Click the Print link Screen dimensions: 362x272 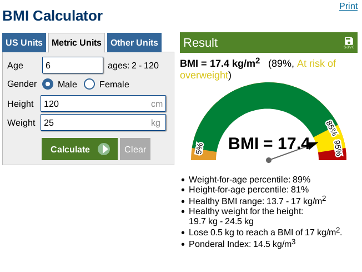348,6
